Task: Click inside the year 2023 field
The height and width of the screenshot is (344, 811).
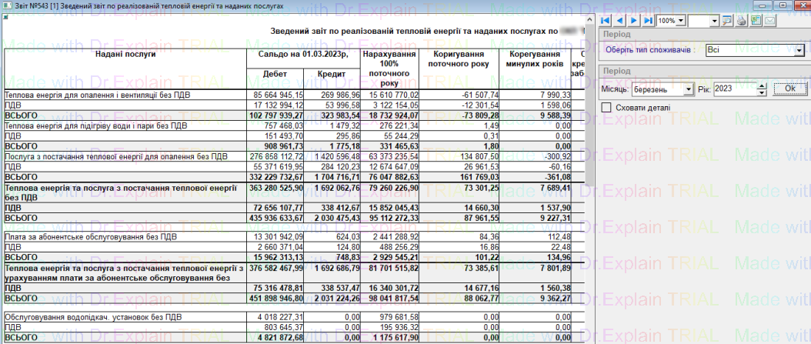Action: [734, 89]
